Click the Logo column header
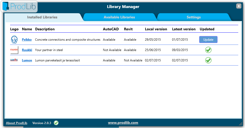 click(15, 29)
